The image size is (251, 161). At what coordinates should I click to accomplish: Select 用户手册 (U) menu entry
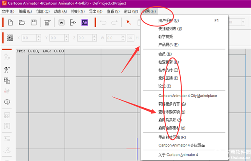[x=184, y=21]
